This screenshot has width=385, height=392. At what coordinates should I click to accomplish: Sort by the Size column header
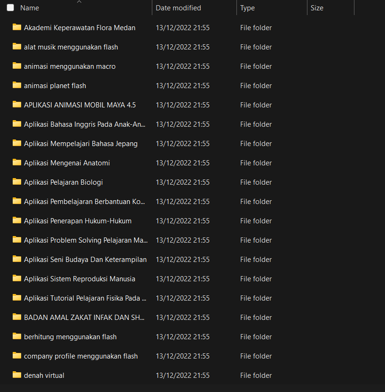[317, 8]
